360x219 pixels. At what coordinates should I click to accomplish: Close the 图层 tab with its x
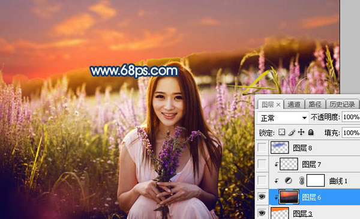click(278, 105)
